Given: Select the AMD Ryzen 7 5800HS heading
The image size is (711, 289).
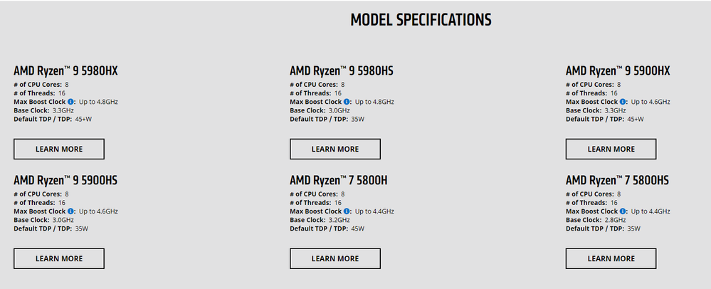Looking at the screenshot, I should tap(617, 181).
